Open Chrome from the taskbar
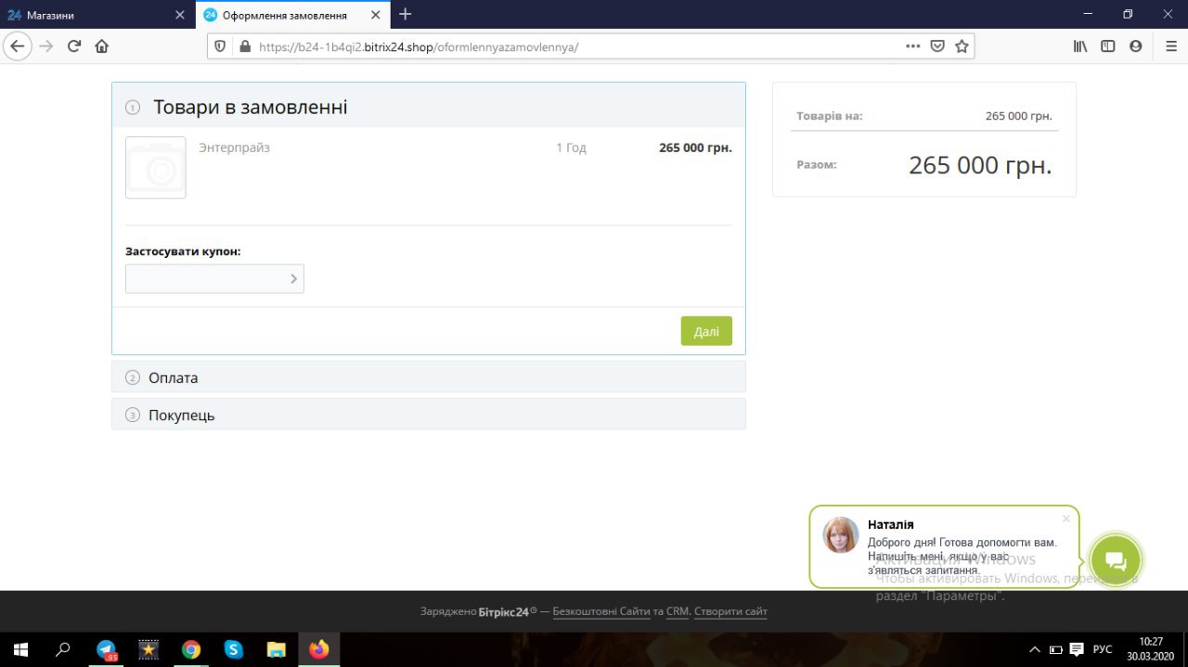Screen dimensions: 1188x667 (191, 649)
